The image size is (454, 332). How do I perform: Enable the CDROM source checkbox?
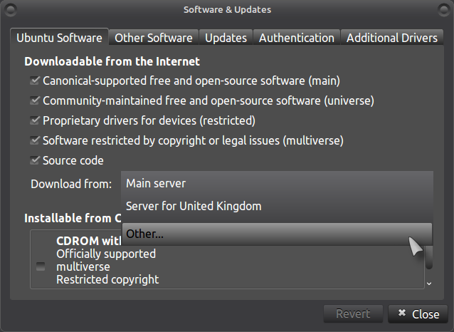(41, 266)
